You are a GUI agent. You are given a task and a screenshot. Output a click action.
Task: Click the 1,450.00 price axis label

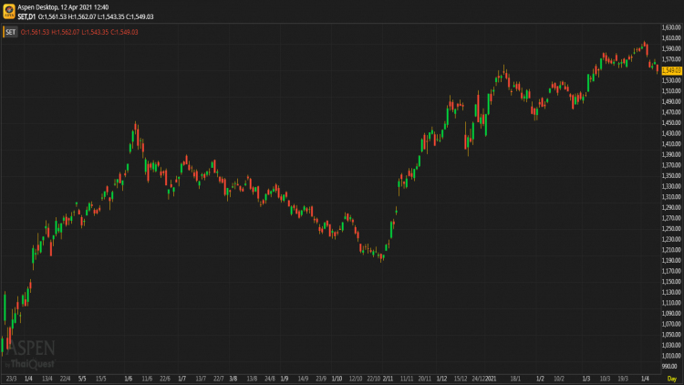click(x=671, y=122)
